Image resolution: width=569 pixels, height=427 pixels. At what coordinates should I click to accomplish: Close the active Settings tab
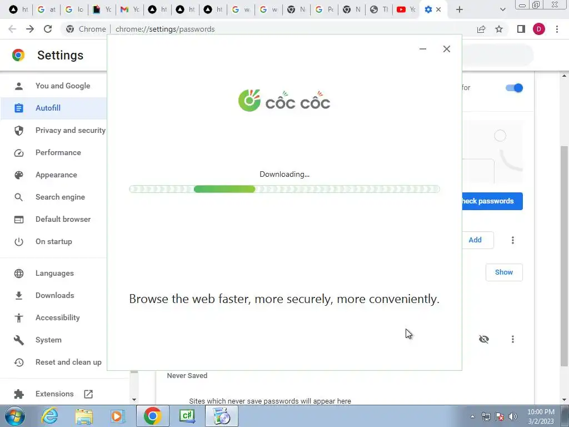438,9
